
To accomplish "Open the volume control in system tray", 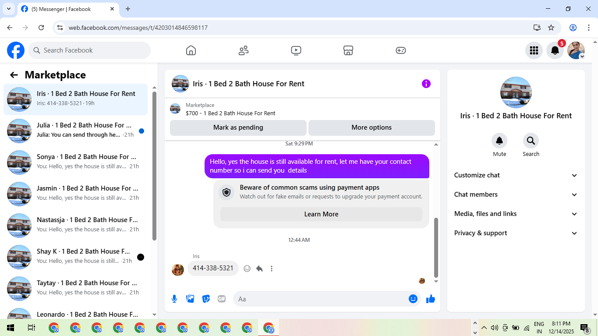I will [495, 328].
